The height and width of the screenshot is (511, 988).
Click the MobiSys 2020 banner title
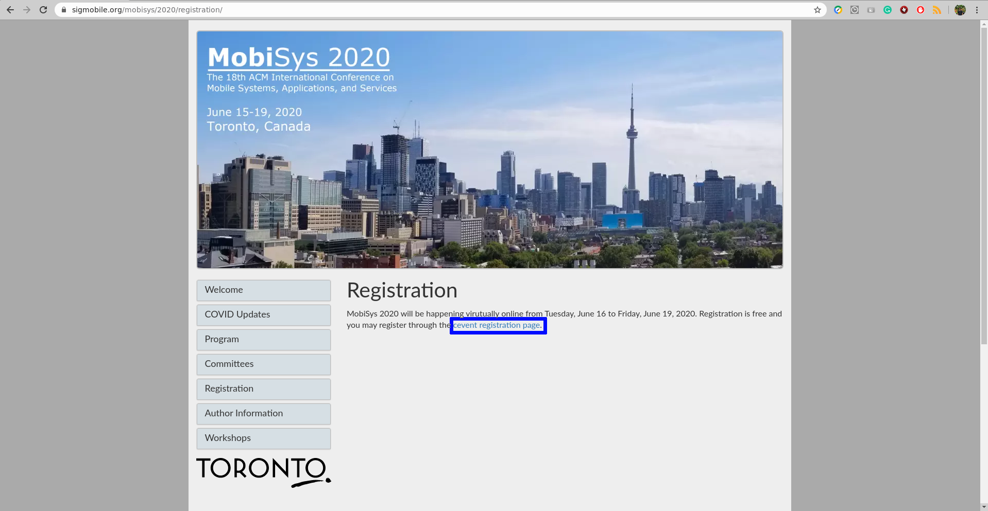[298, 58]
